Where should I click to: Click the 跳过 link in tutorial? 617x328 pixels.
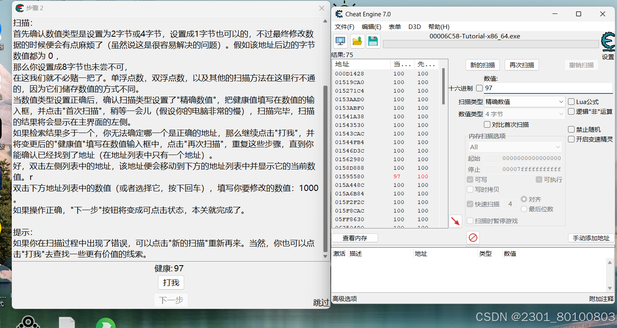tap(321, 303)
